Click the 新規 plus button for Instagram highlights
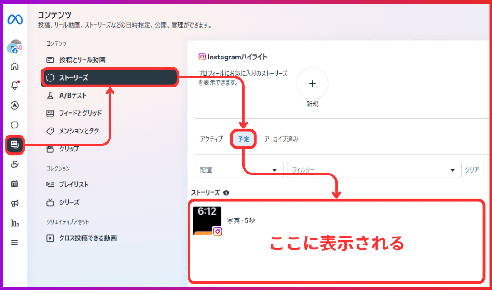Image resolution: width=492 pixels, height=290 pixels. pyautogui.click(x=312, y=84)
